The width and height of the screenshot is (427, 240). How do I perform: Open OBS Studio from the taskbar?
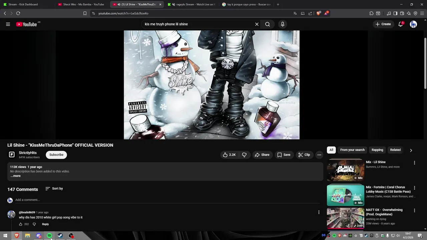71,236
